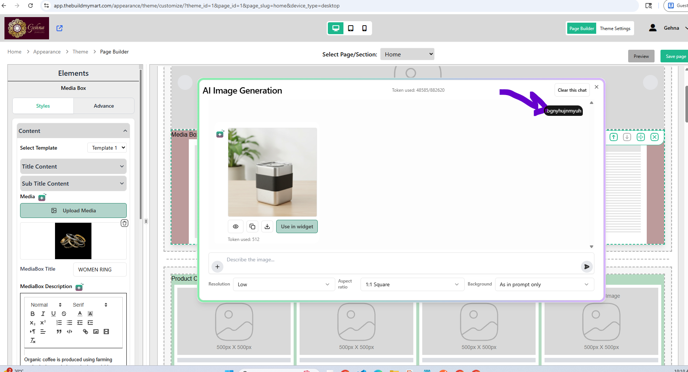Edit the MediaBox Title field
The height and width of the screenshot is (372, 688).
[x=100, y=270]
